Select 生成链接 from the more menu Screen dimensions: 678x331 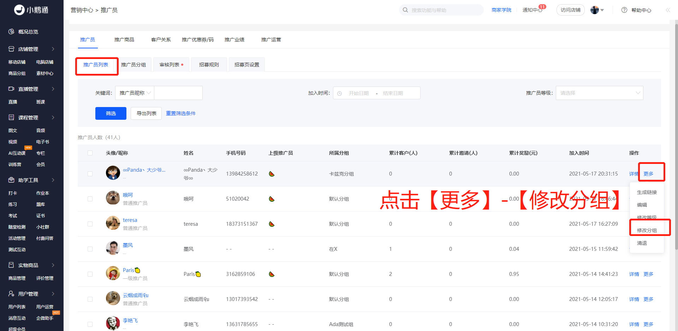(x=647, y=192)
